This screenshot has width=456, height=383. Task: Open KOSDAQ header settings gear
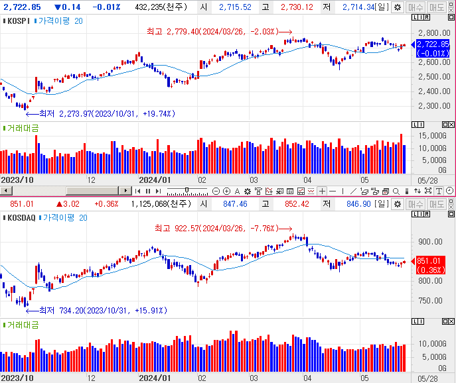point(397,204)
